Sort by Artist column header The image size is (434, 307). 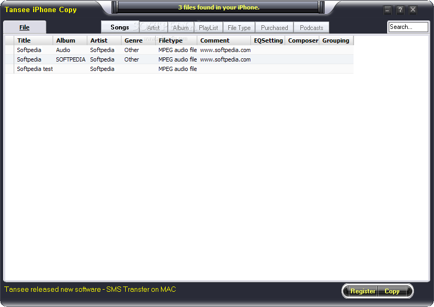[104, 40]
